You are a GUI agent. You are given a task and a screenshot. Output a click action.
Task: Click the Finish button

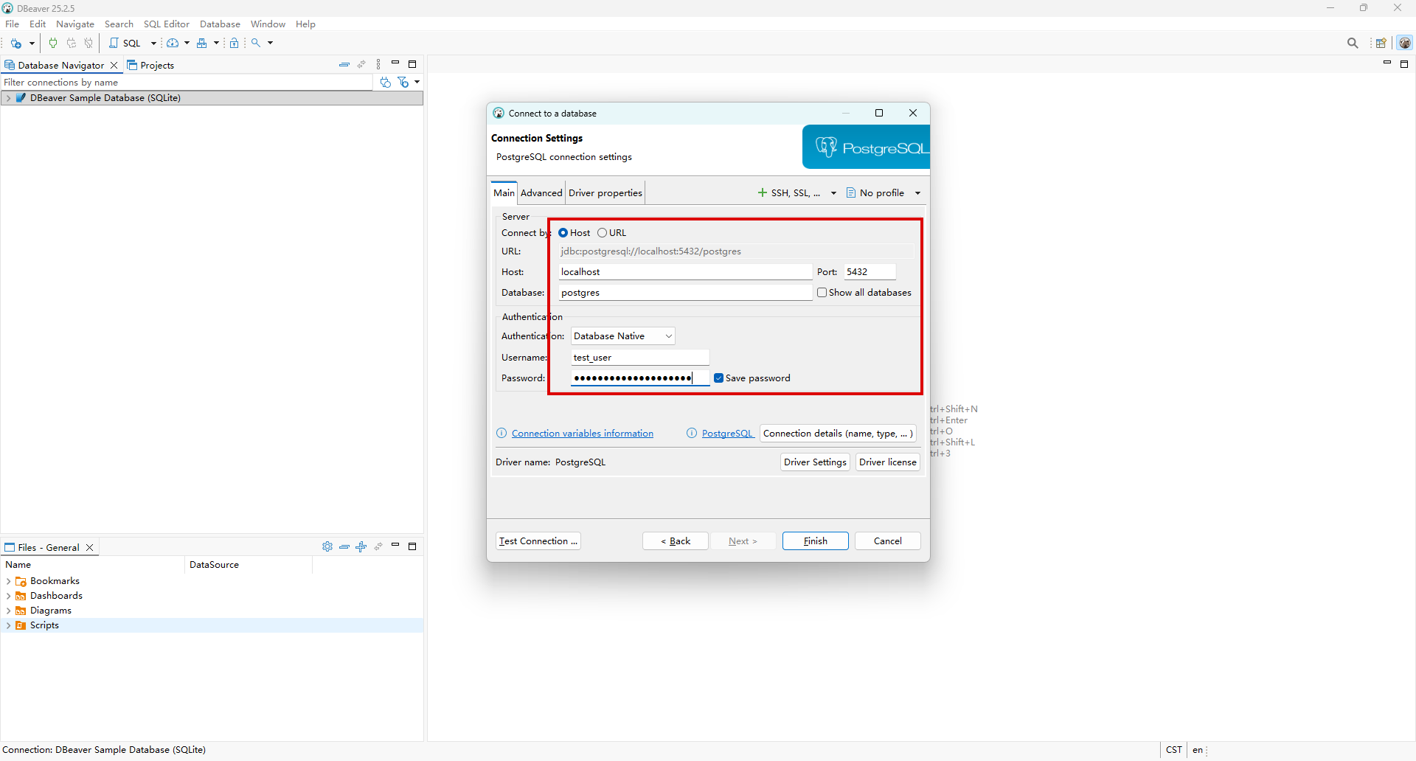(815, 541)
